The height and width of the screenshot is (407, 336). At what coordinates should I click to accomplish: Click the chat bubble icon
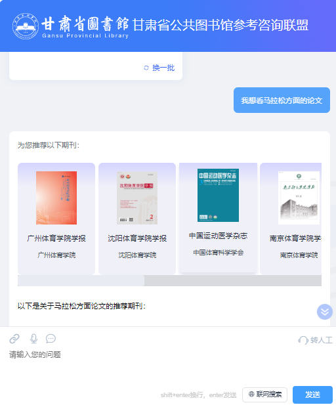tap(51, 339)
